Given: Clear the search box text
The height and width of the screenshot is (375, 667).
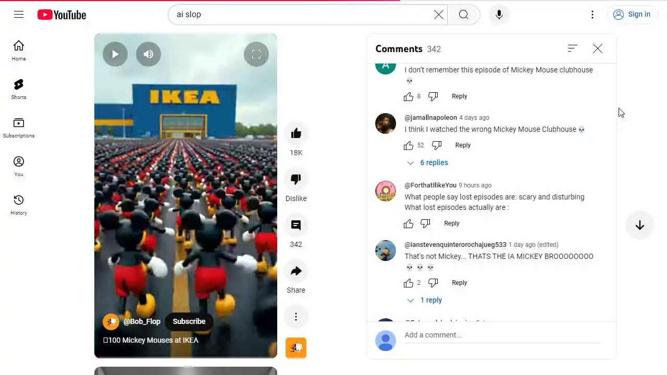Looking at the screenshot, I should 439,15.
